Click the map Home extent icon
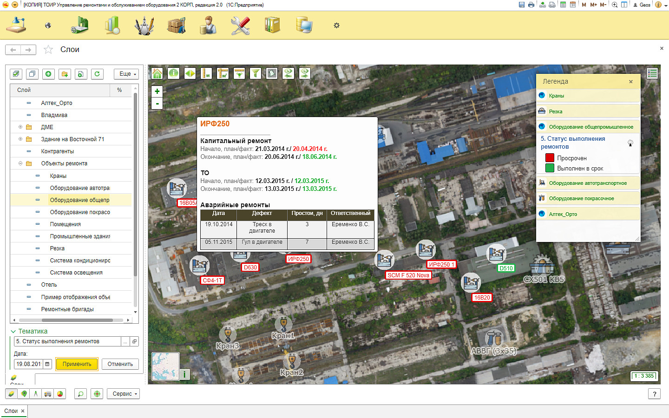The height and width of the screenshot is (418, 669). (x=157, y=73)
